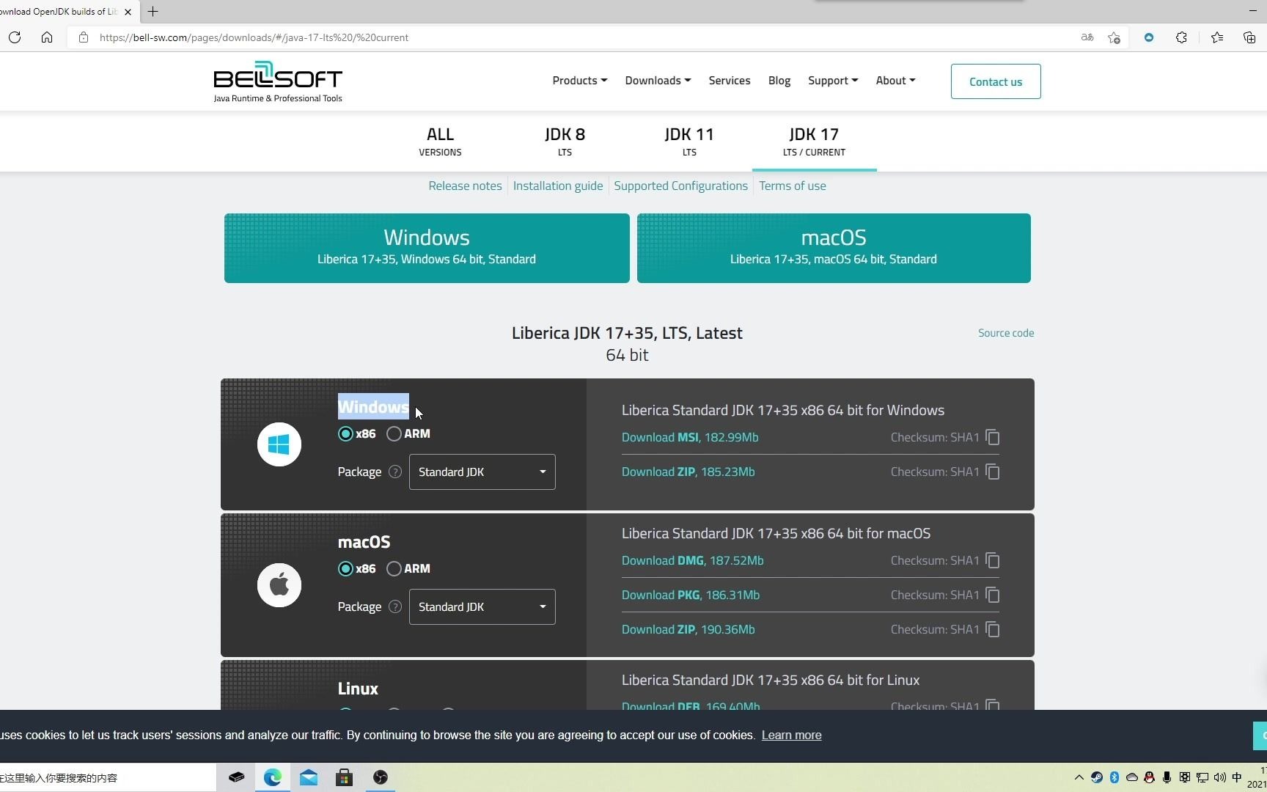Click macOS package help question icon
Screen dimensions: 1267x792
[x=395, y=606]
